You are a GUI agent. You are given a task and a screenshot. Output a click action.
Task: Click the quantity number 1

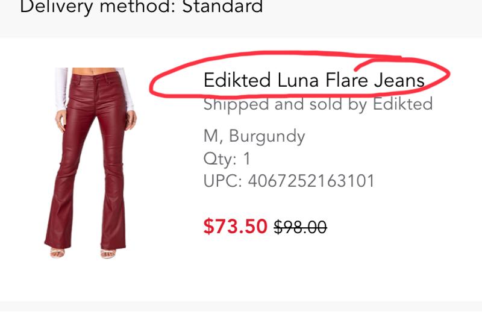246,158
